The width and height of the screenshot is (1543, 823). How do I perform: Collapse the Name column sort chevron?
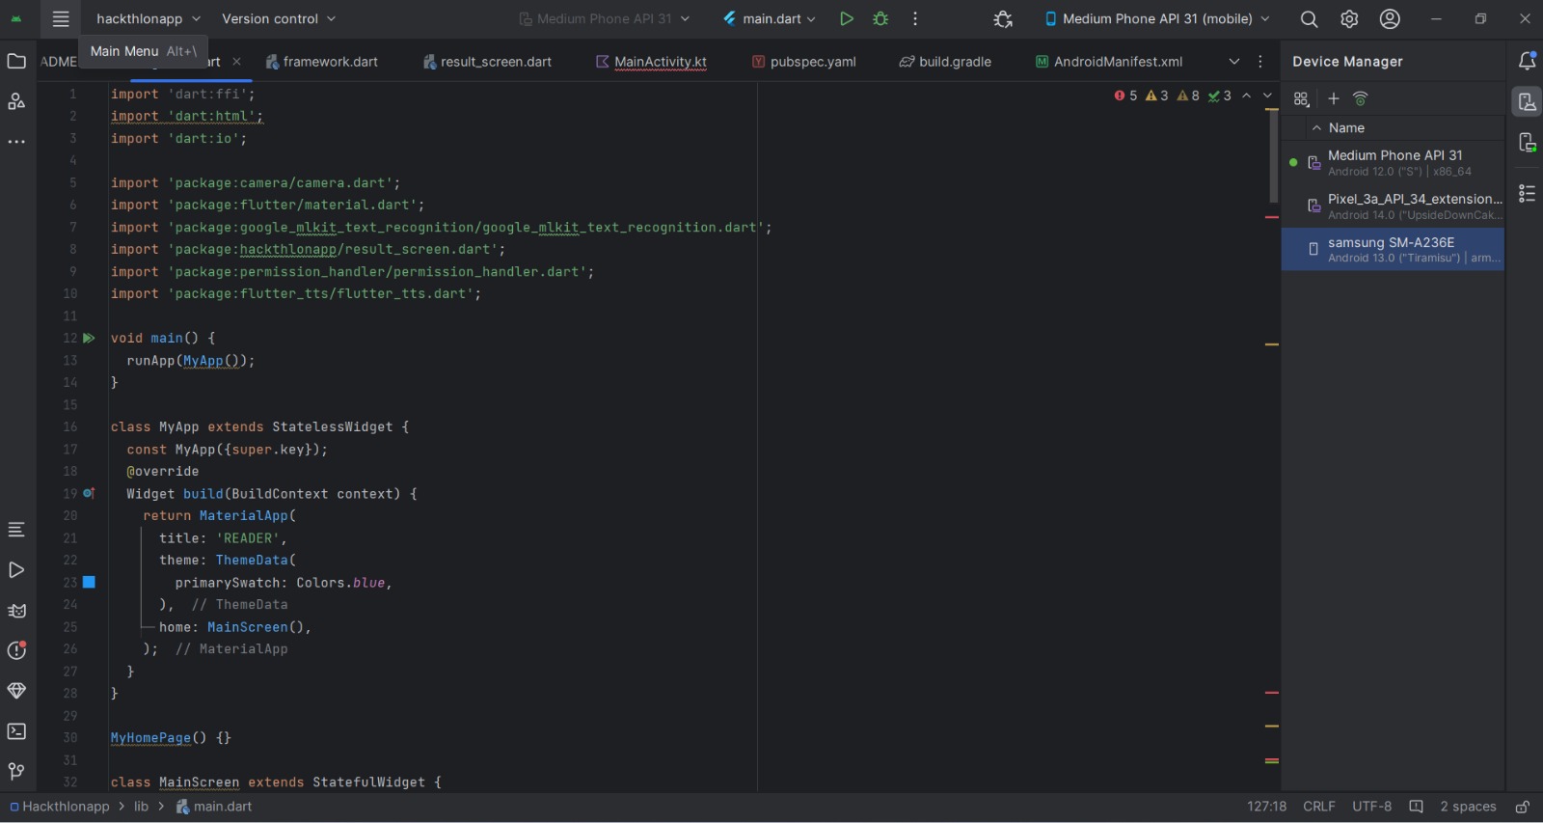pyautogui.click(x=1316, y=127)
